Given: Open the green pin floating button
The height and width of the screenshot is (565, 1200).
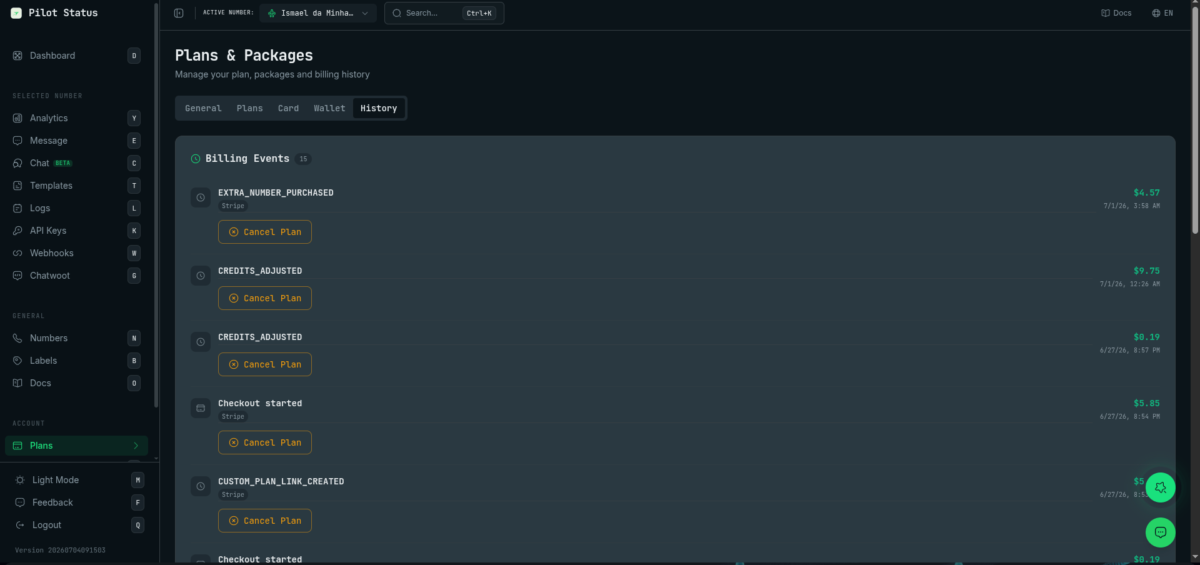Looking at the screenshot, I should [x=1161, y=487].
